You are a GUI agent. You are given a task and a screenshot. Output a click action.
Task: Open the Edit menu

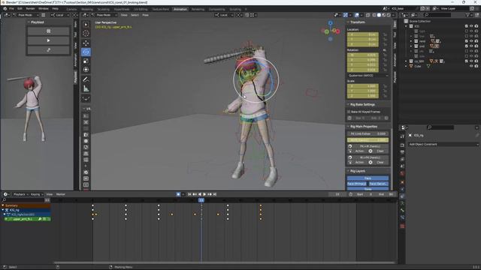pos(20,8)
